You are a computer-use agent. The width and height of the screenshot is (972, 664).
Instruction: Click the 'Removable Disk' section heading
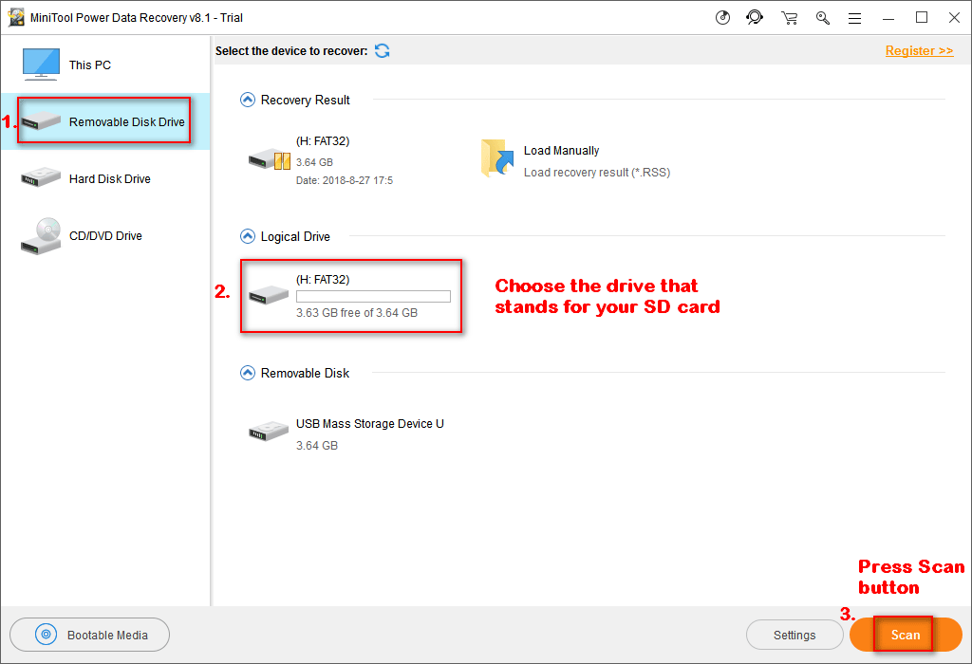tap(305, 373)
